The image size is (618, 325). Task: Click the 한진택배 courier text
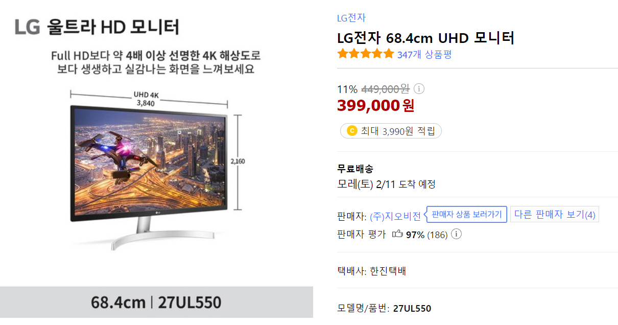click(386, 271)
